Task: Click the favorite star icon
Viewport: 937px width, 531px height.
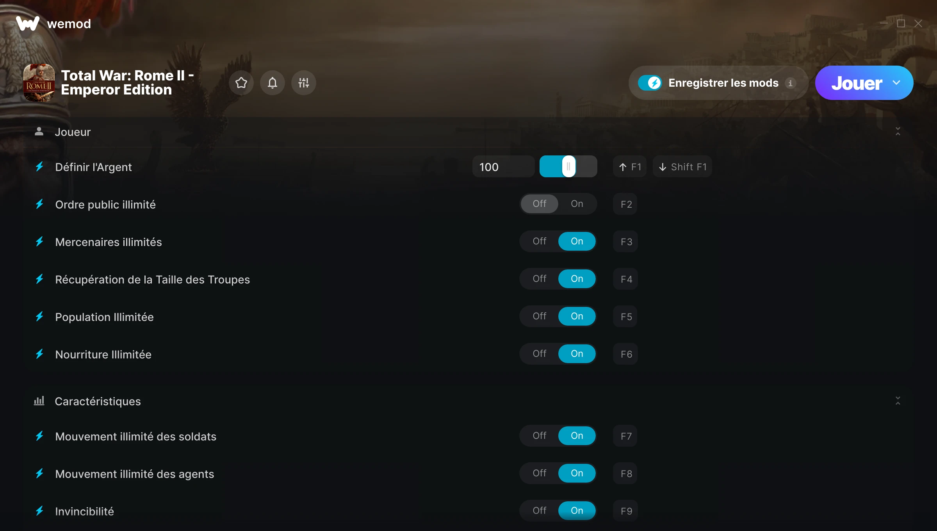Action: pyautogui.click(x=241, y=83)
